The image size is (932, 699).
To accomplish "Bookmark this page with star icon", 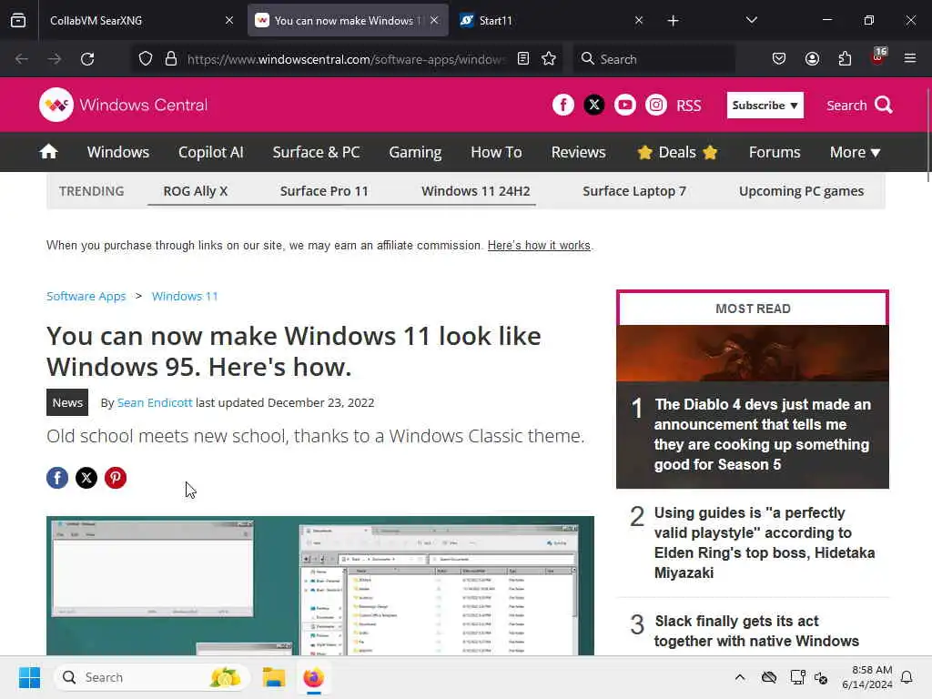I will pyautogui.click(x=549, y=58).
